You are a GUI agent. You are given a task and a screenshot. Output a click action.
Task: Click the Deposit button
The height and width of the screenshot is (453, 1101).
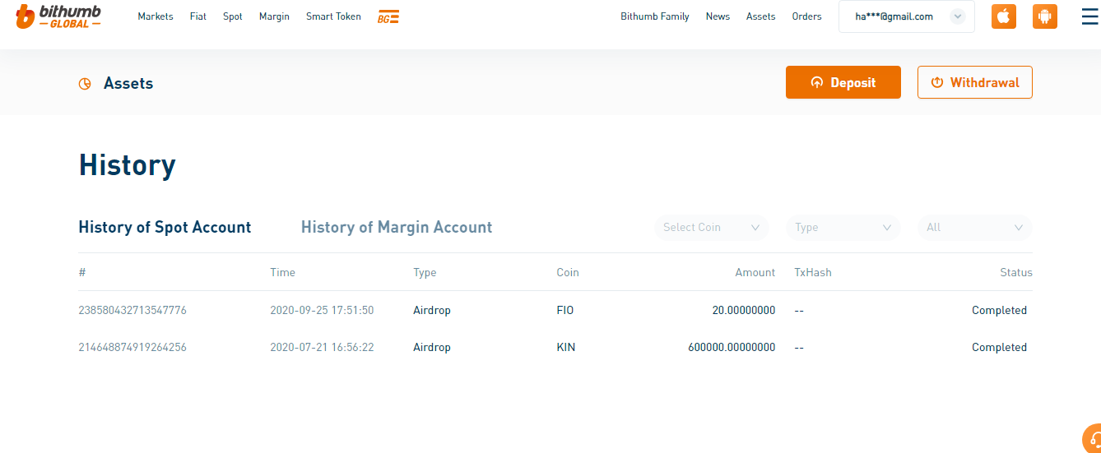click(x=843, y=82)
